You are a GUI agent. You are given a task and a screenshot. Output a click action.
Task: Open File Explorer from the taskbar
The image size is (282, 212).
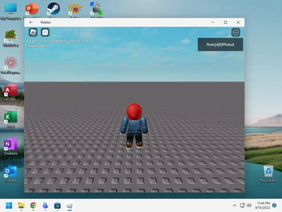coord(21,205)
